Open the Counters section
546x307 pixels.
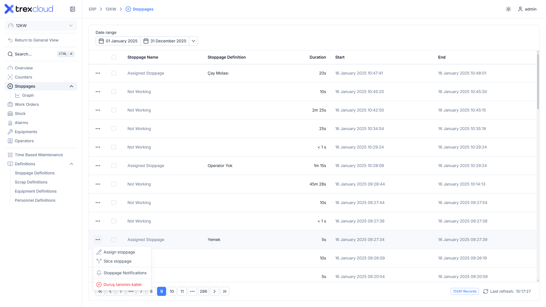click(41, 77)
